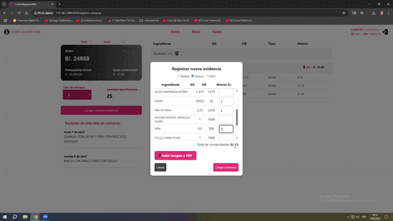Select the Boleta radio option
This screenshot has height=221, width=393.
click(179, 76)
